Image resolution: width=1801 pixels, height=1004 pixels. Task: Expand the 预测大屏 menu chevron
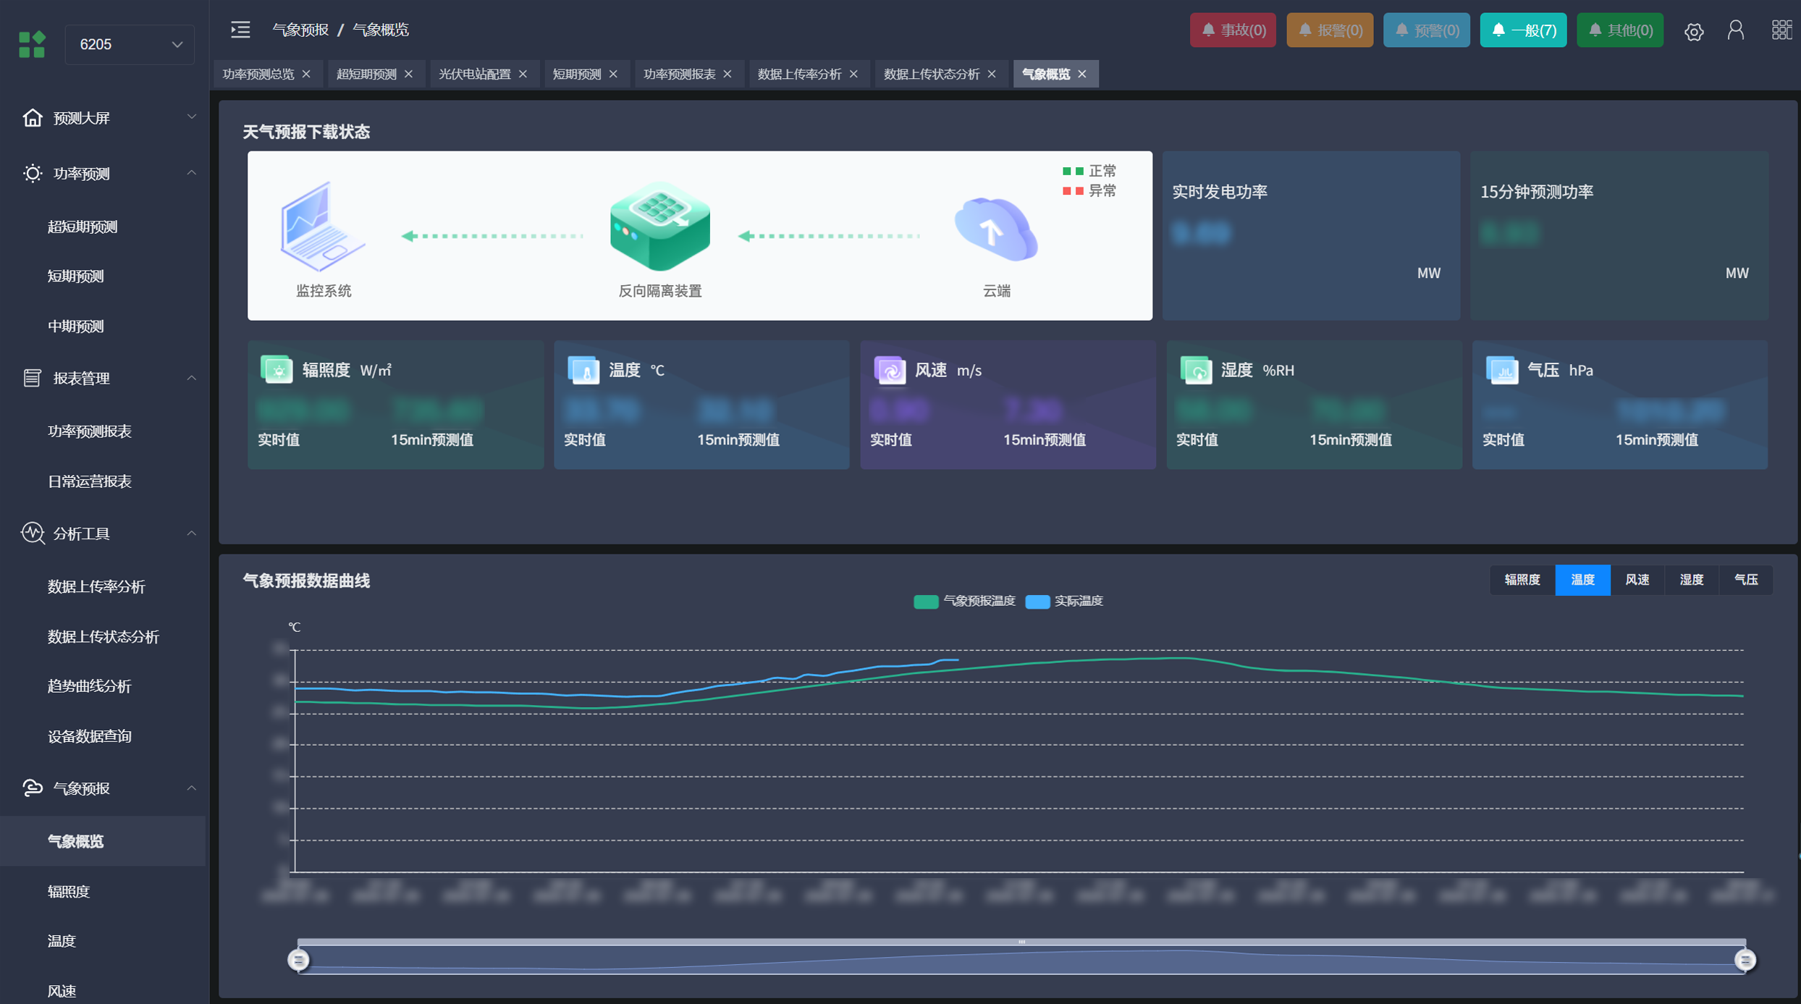coord(191,117)
